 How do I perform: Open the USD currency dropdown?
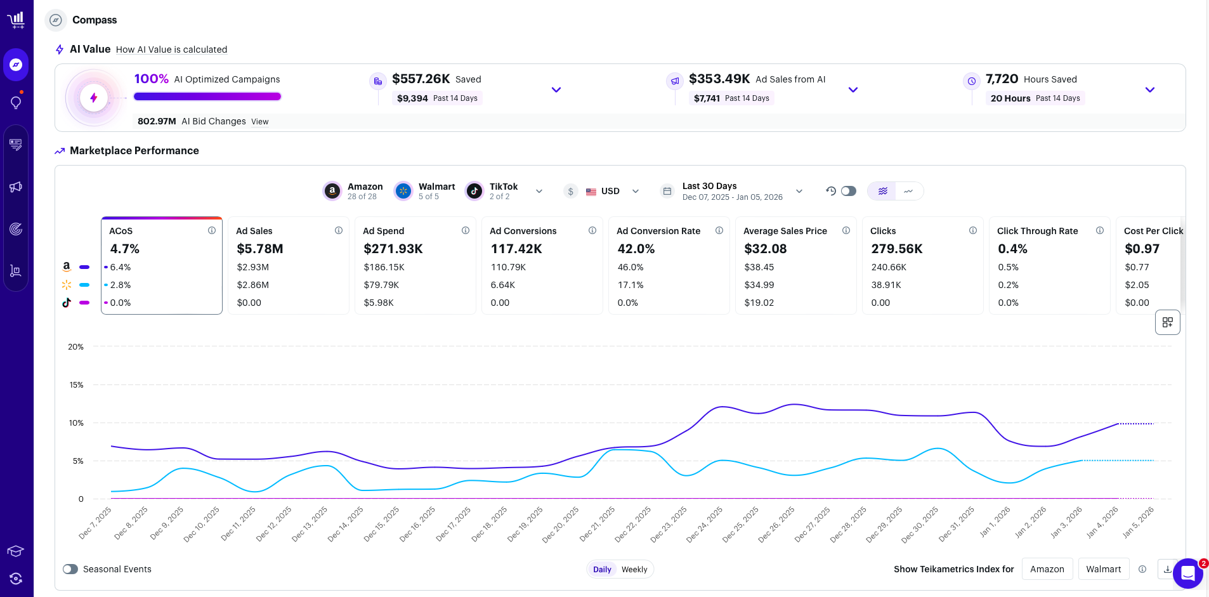coord(635,191)
